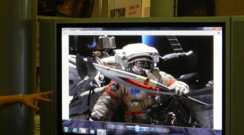
Task: Open the Запись dropdown menu
Action: click(96, 33)
